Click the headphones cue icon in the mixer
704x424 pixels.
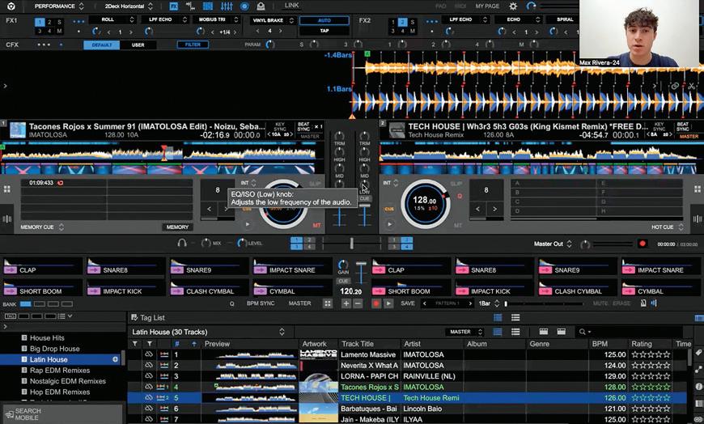coord(183,243)
